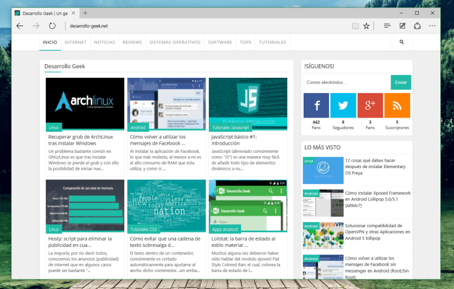The height and width of the screenshot is (289, 454).
Task: Click the forward navigation arrow
Action: pos(36,26)
